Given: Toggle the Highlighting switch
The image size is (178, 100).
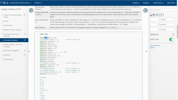Looking at the screenshot, I should point(172,34).
